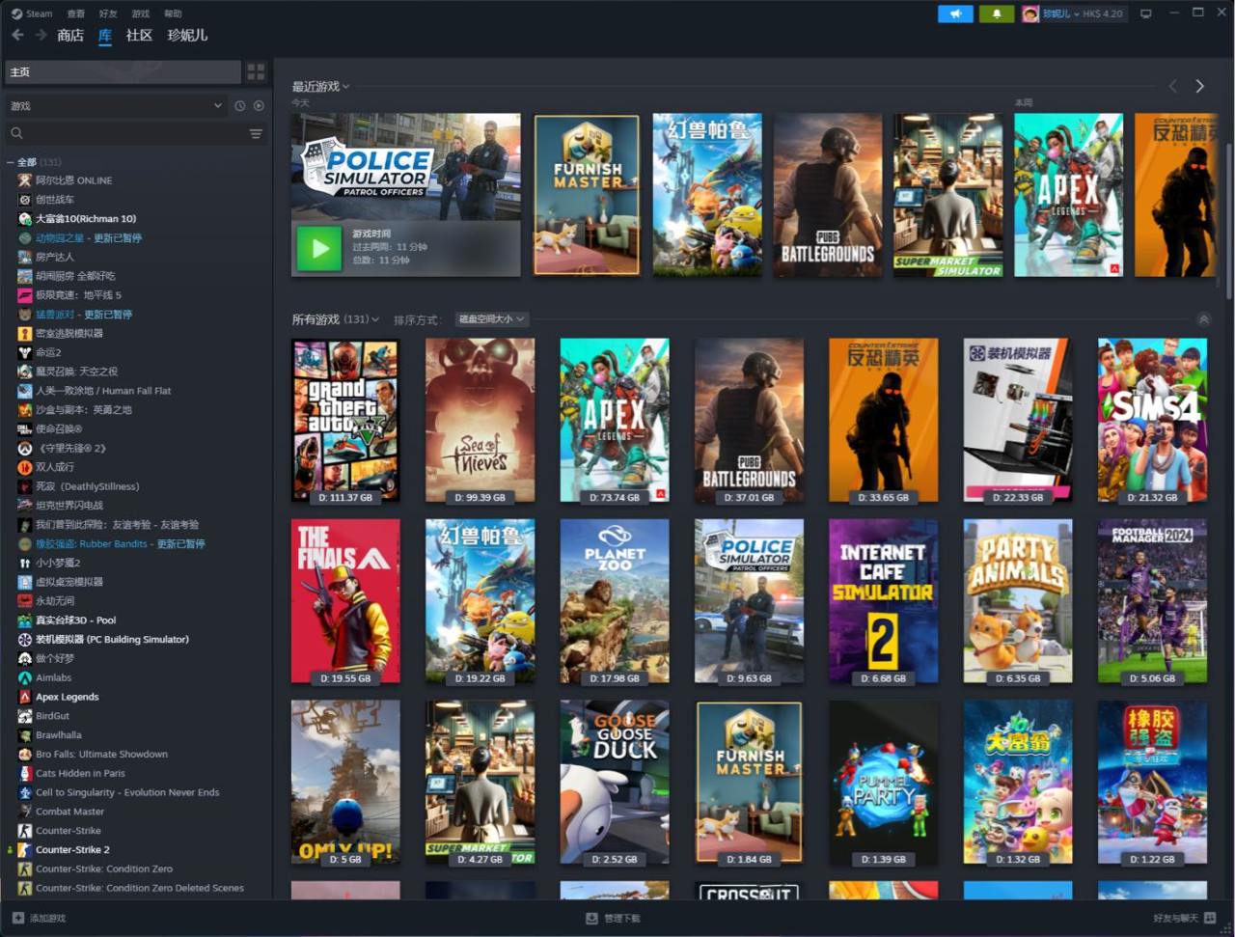
Task: Select Brawlhalla in the game list
Action: click(x=58, y=735)
